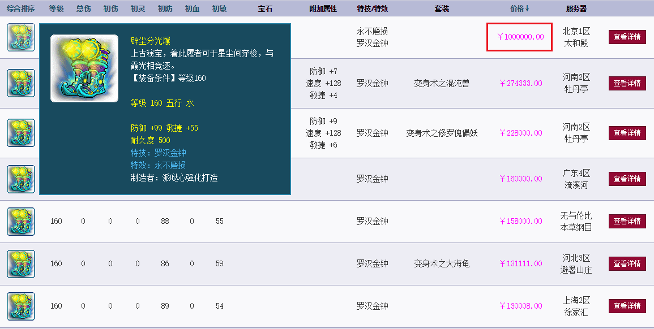This screenshot has height=329, width=654.
Task: Click price ￥131111.00
Action: point(521,263)
